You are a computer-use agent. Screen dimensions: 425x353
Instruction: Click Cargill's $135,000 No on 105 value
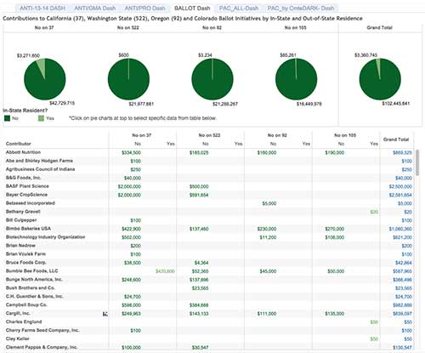click(x=335, y=314)
